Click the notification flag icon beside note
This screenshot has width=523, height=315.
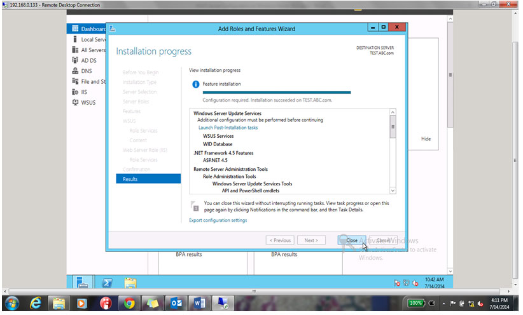(x=195, y=206)
